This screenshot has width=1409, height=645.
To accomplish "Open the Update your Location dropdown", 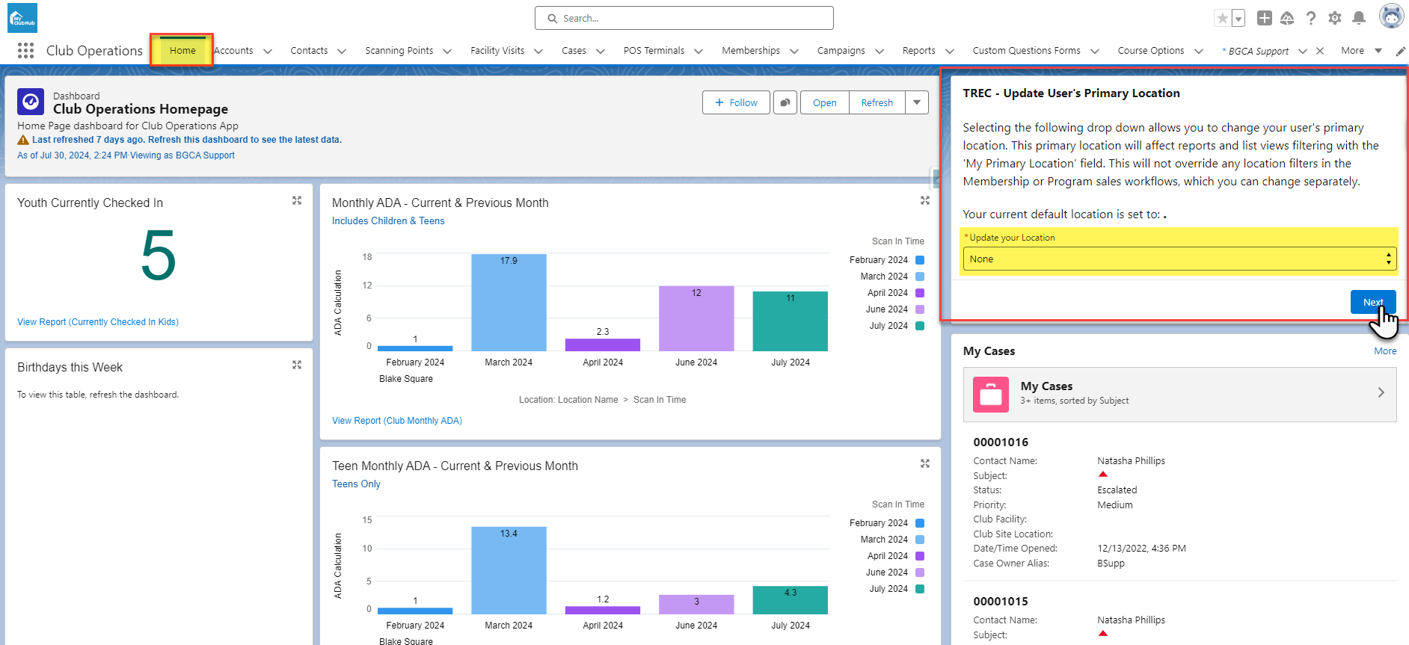I will click(x=1179, y=259).
